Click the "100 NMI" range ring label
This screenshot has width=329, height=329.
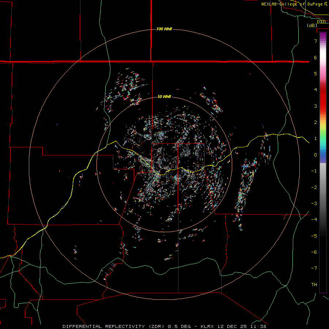pyautogui.click(x=164, y=29)
